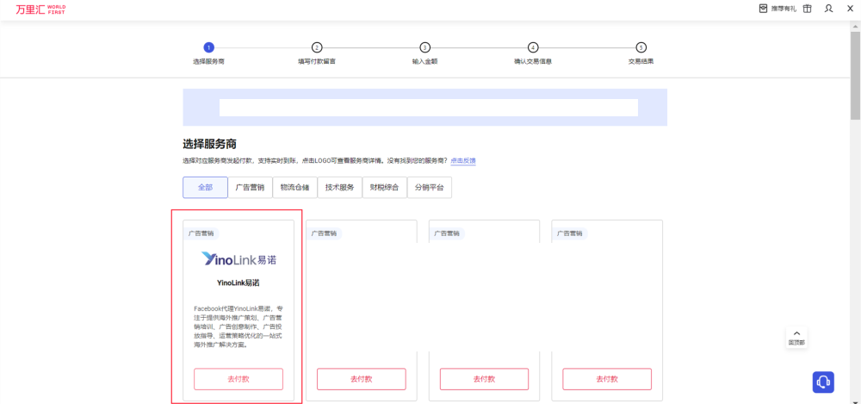Switch to the 物流仓储 tab
Screen dimensions: 861x404
[x=294, y=188]
